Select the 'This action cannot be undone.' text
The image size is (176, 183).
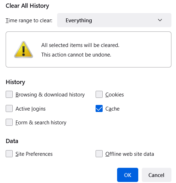[76, 55]
